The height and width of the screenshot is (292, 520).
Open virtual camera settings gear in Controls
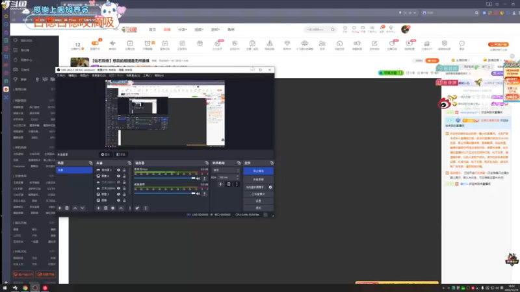[x=270, y=188]
